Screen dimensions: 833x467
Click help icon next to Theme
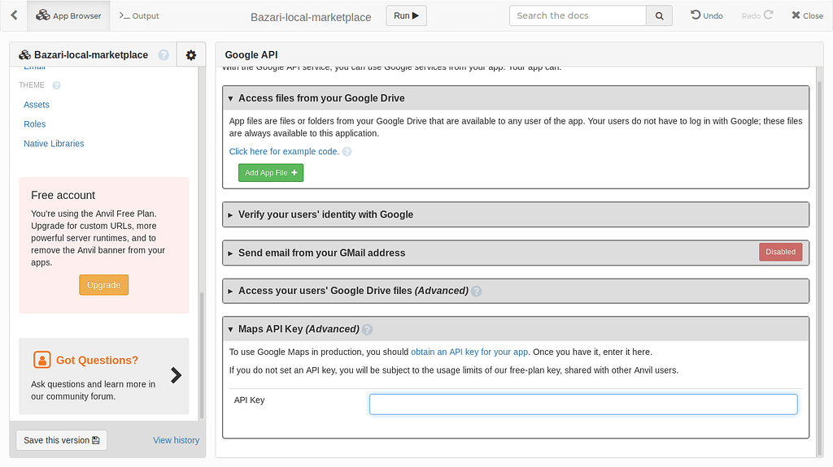[57, 85]
